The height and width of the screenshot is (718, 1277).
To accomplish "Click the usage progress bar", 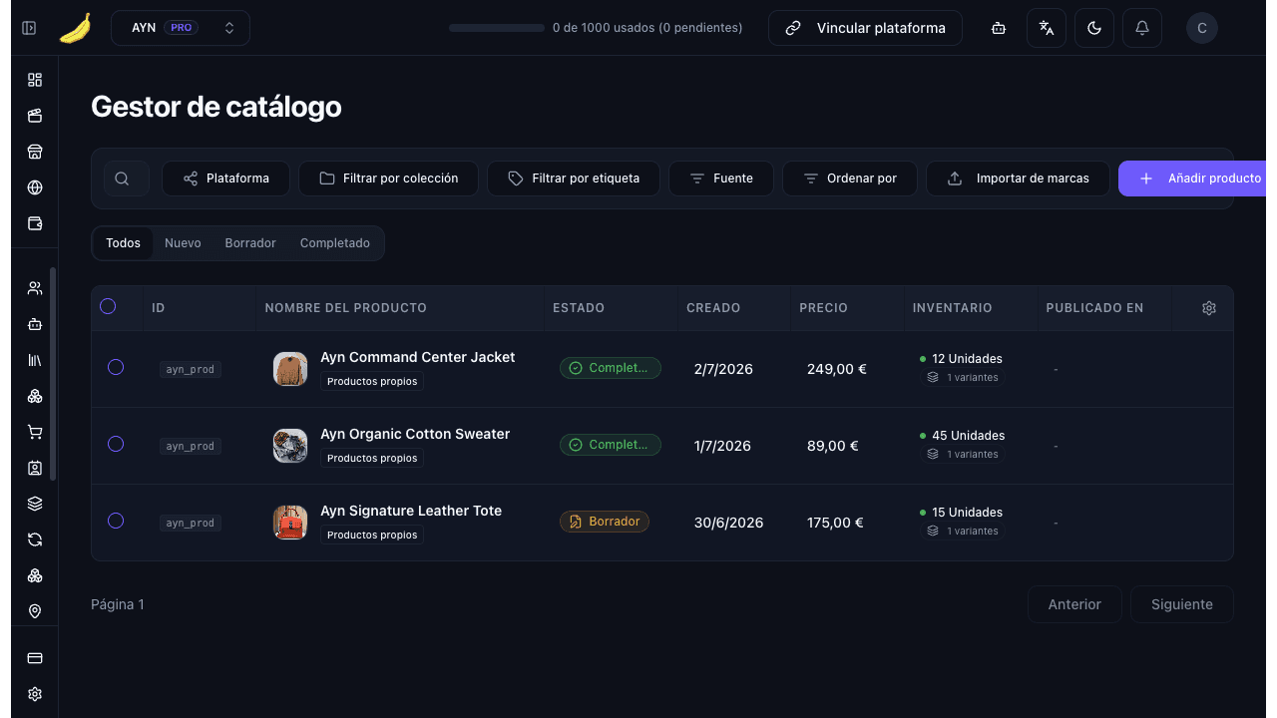I will pyautogui.click(x=496, y=28).
